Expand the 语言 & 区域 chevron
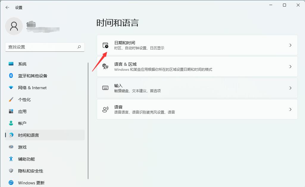The width and height of the screenshot is (305, 187). click(290, 66)
